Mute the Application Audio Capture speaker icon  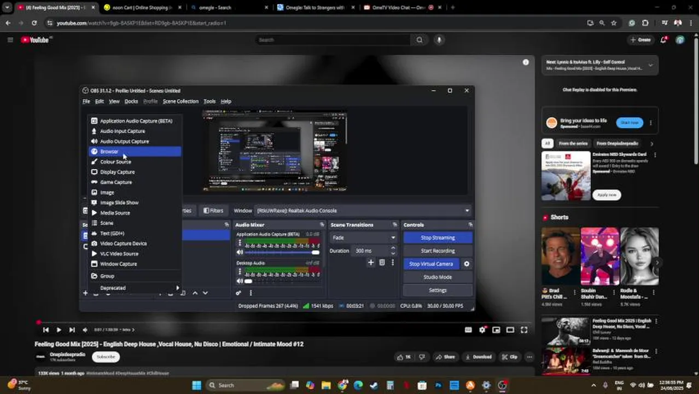pos(240,252)
